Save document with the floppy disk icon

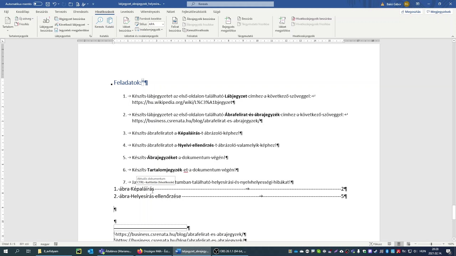tap(47, 4)
